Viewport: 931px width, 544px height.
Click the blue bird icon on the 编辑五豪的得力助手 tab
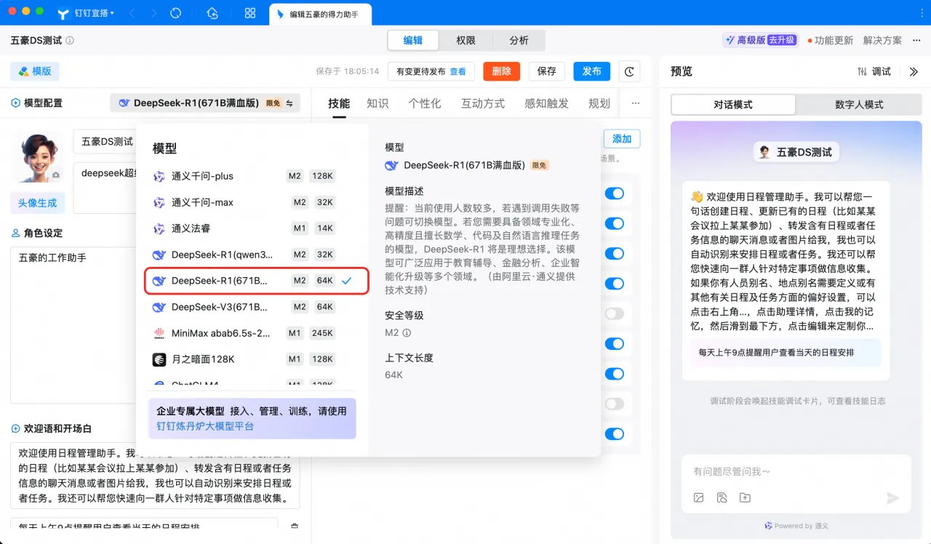(281, 14)
